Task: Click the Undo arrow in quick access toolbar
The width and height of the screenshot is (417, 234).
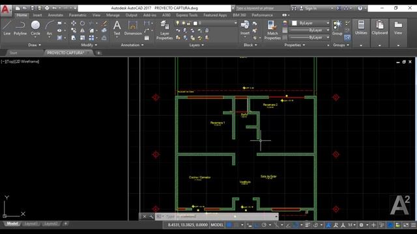Action: tap(54, 8)
